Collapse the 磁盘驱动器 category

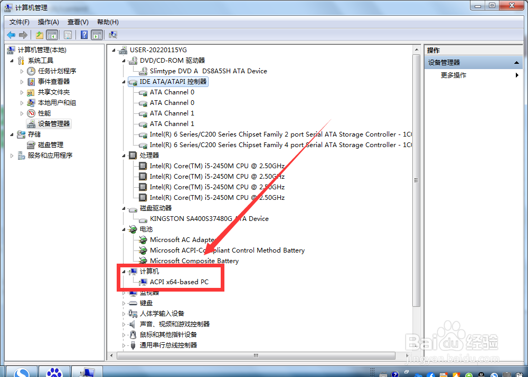coord(124,208)
